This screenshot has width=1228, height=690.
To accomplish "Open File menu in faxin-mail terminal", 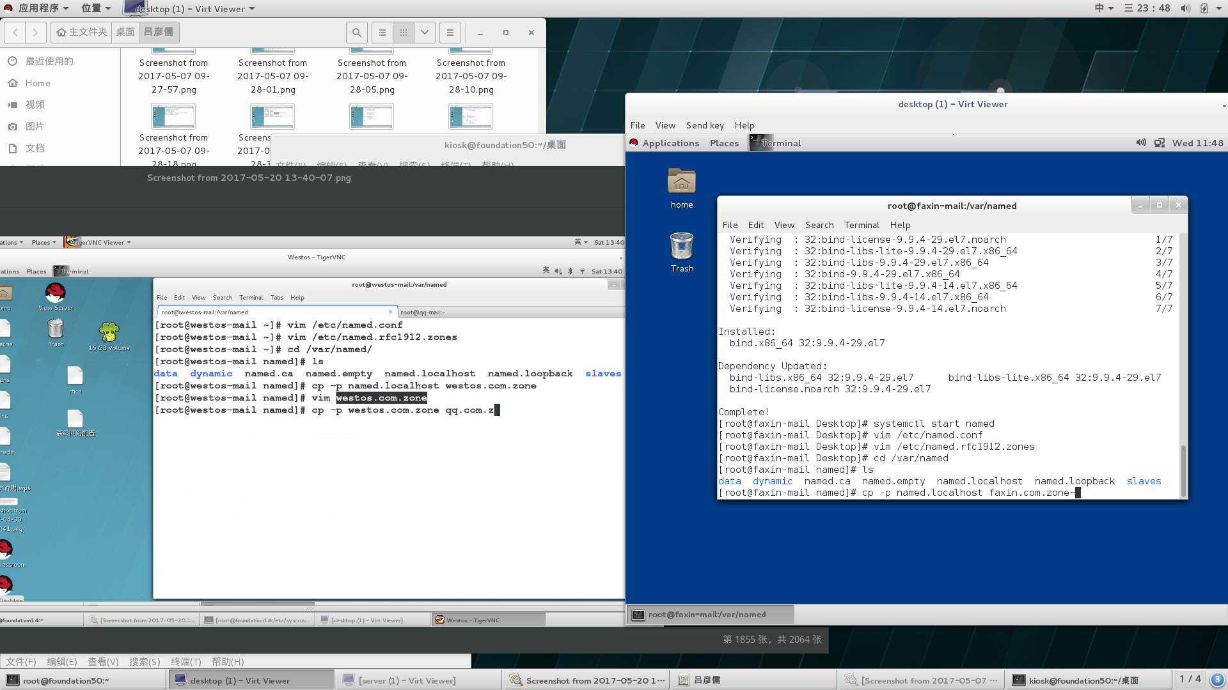I will 730,225.
